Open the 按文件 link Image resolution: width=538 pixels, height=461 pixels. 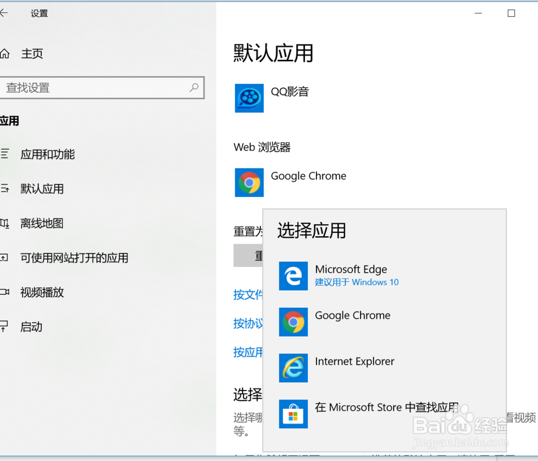[248, 295]
